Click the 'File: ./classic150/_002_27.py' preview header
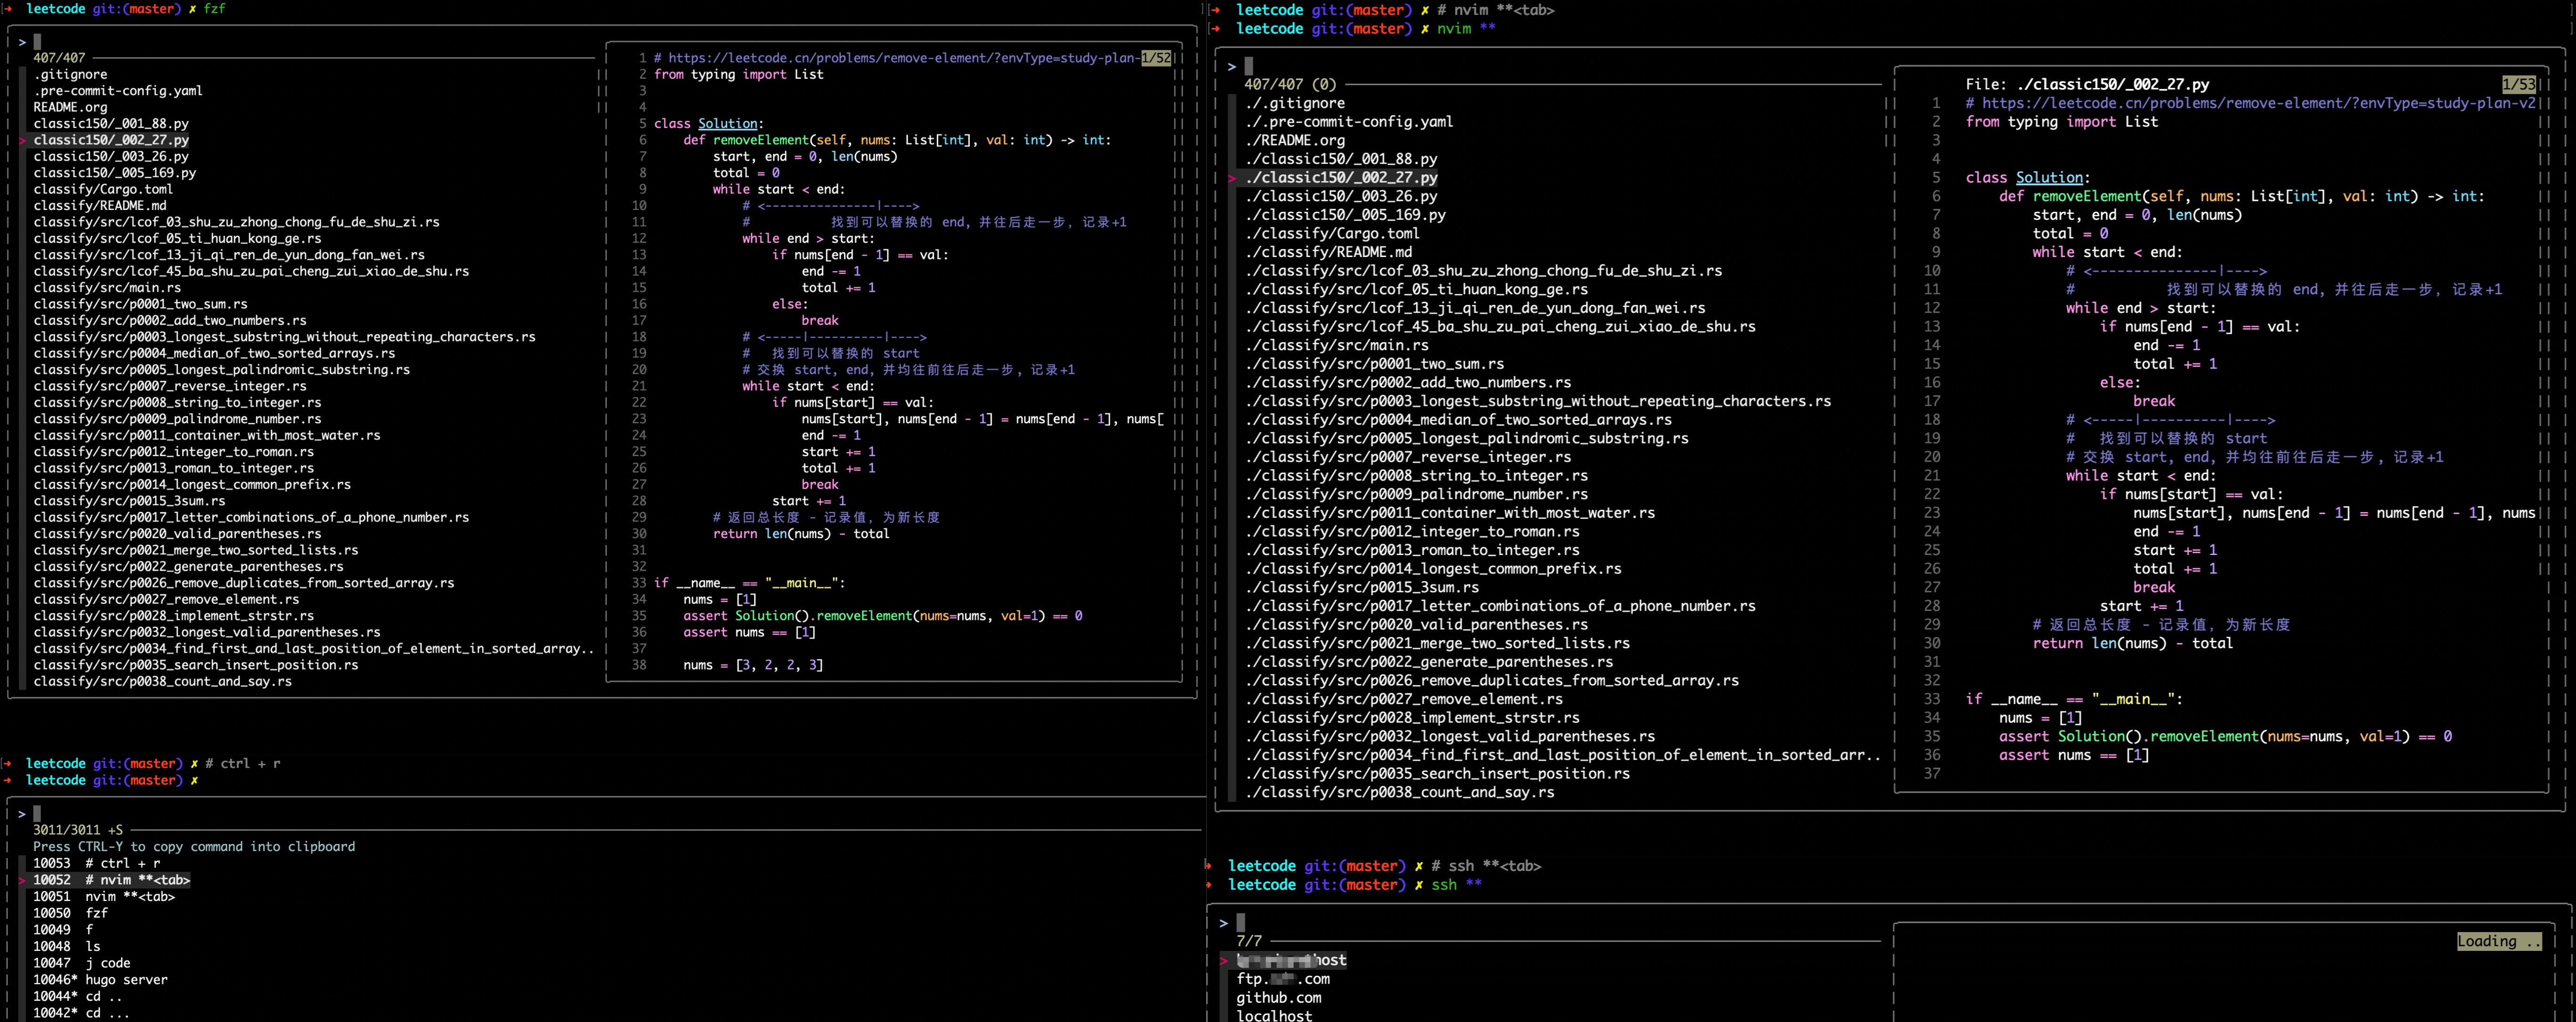Viewport: 2576px width, 1022px height. click(x=2087, y=84)
